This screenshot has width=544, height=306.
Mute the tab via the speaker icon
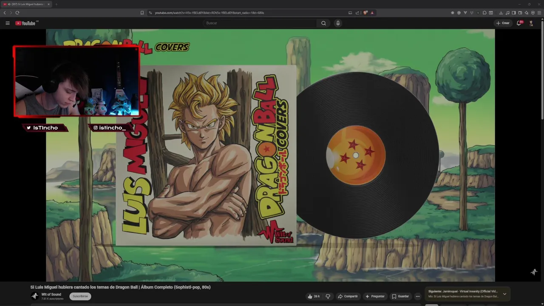point(9,4)
